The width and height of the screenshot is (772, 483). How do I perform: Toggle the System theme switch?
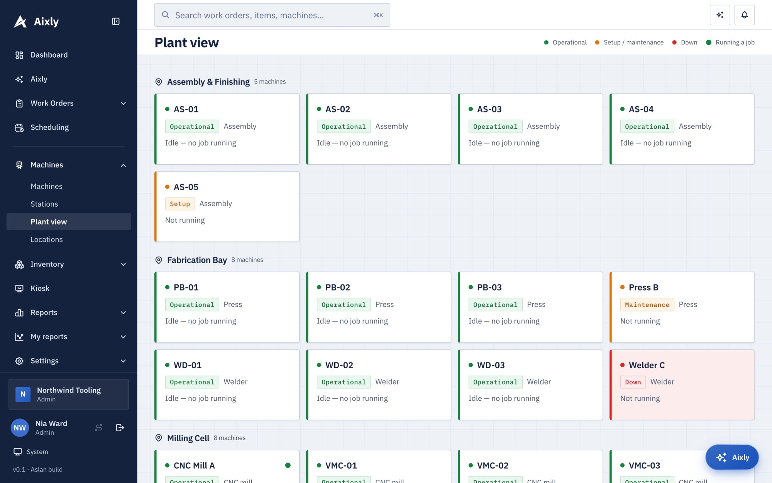tap(31, 452)
